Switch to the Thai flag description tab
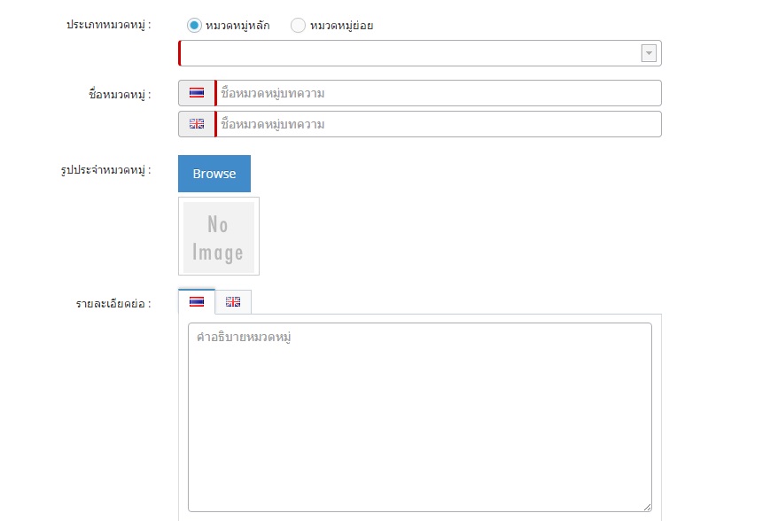 coord(197,301)
